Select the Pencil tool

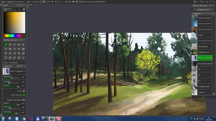pos(6,49)
